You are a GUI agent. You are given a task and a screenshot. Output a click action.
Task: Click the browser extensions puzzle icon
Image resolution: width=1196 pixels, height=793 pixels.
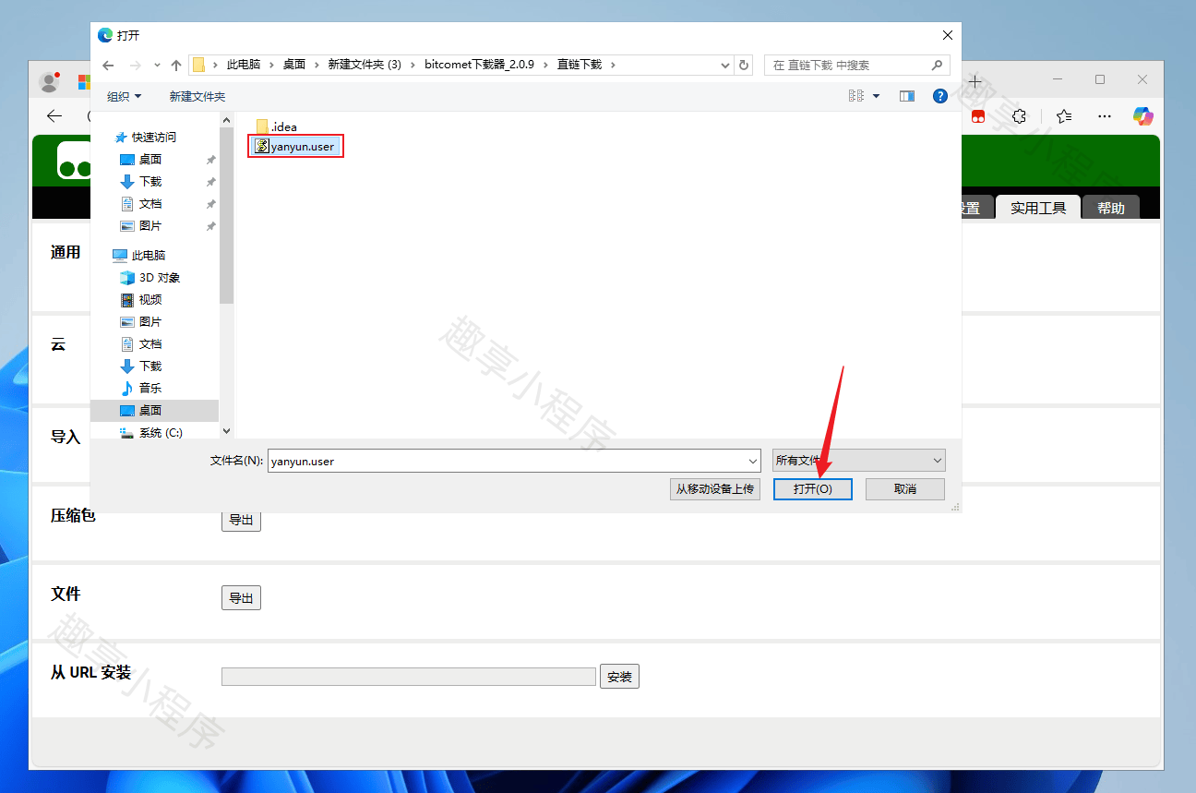pos(1020,116)
